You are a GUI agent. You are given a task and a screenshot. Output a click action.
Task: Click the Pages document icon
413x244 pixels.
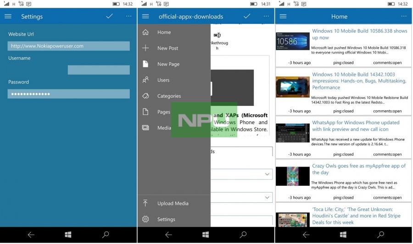click(145, 112)
